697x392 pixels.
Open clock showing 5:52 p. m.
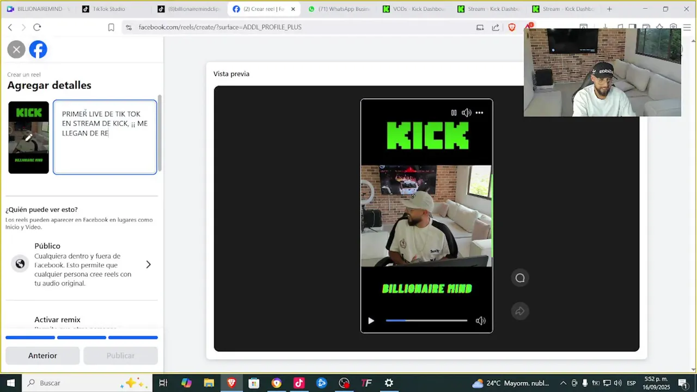656,383
